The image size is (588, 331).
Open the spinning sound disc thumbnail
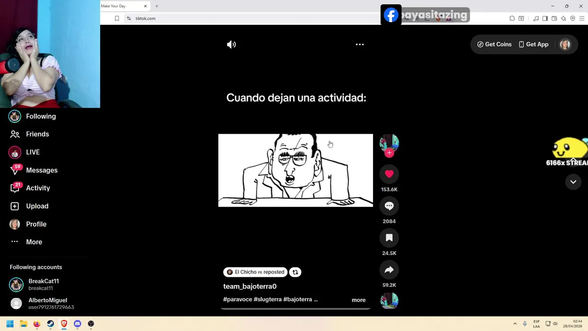point(389,301)
